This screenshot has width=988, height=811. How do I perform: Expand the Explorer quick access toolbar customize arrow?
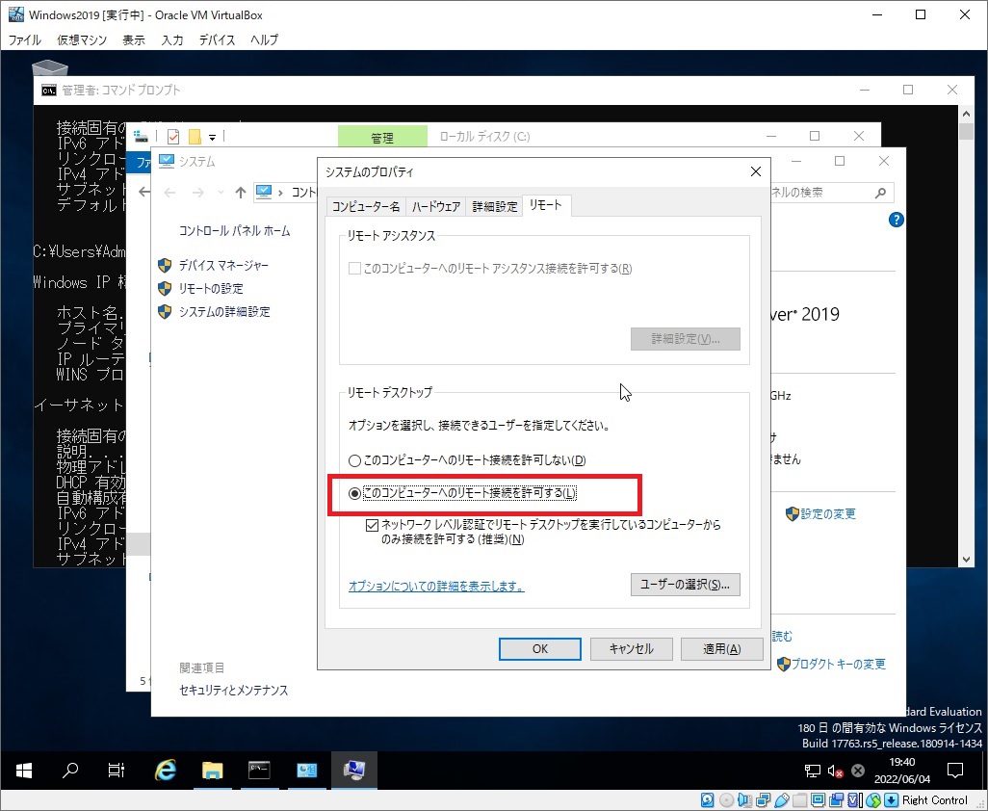[x=213, y=137]
